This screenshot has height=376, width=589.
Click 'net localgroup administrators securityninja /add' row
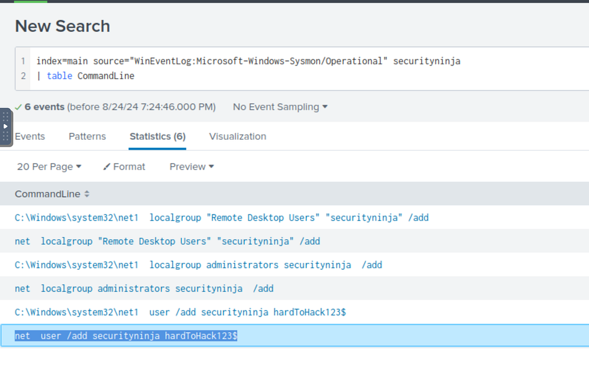tap(294, 289)
